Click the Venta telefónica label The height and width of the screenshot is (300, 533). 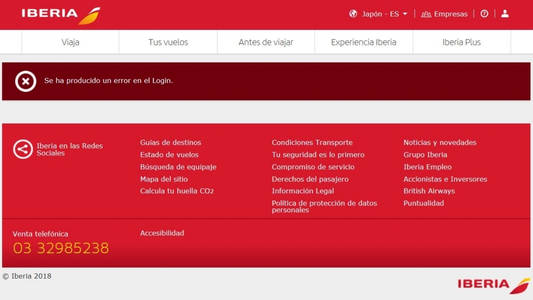click(41, 234)
